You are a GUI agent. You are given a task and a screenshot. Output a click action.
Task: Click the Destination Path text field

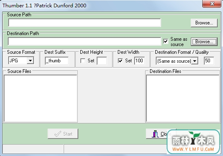tap(85, 42)
